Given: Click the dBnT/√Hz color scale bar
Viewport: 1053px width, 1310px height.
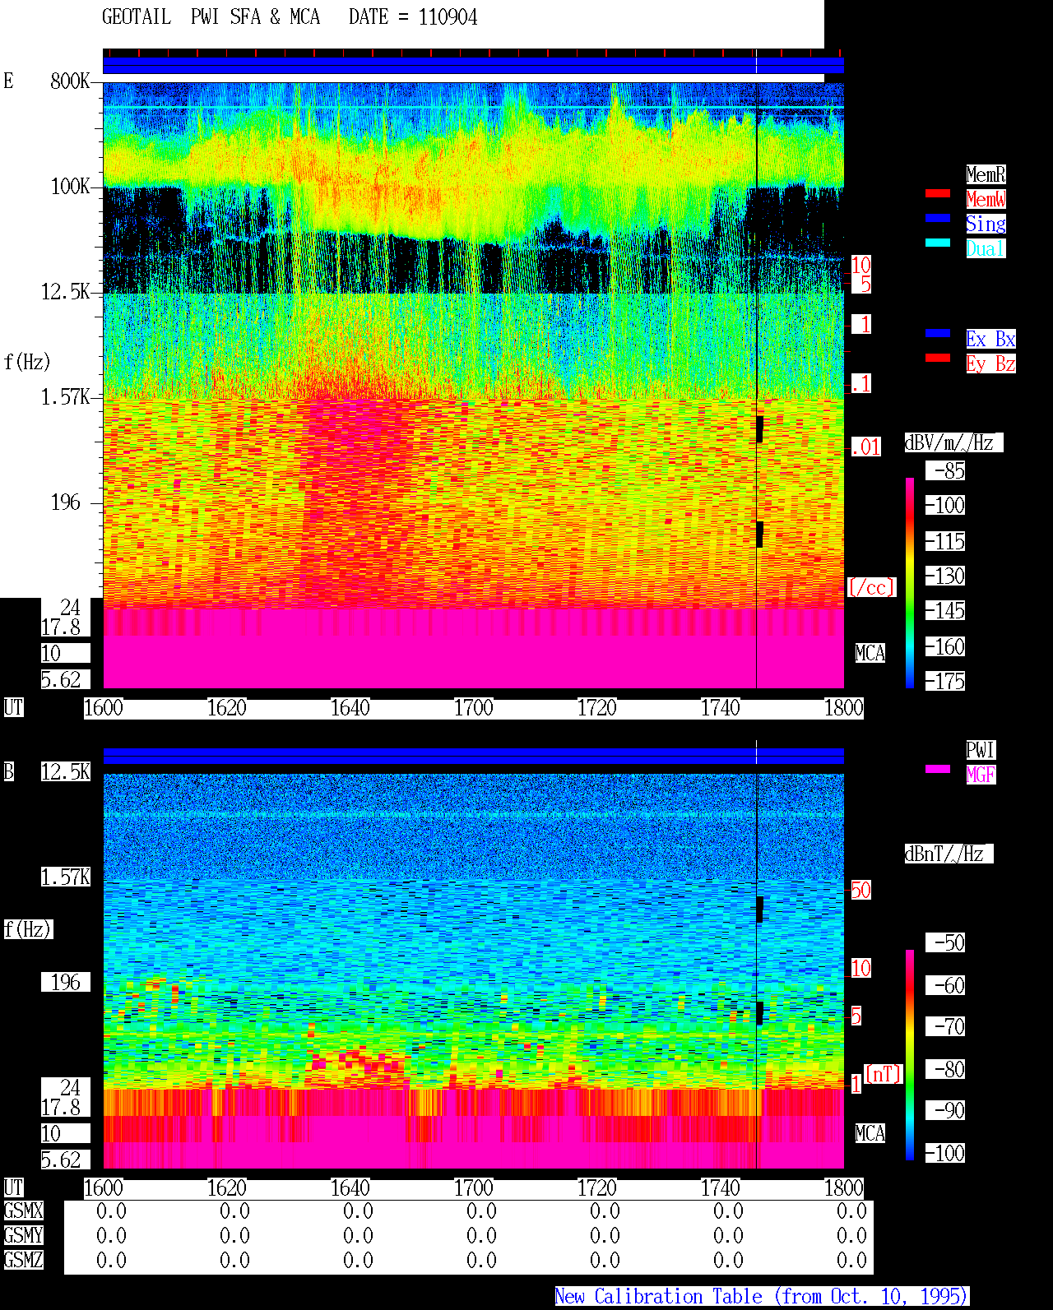Looking at the screenshot, I should pos(910,1055).
